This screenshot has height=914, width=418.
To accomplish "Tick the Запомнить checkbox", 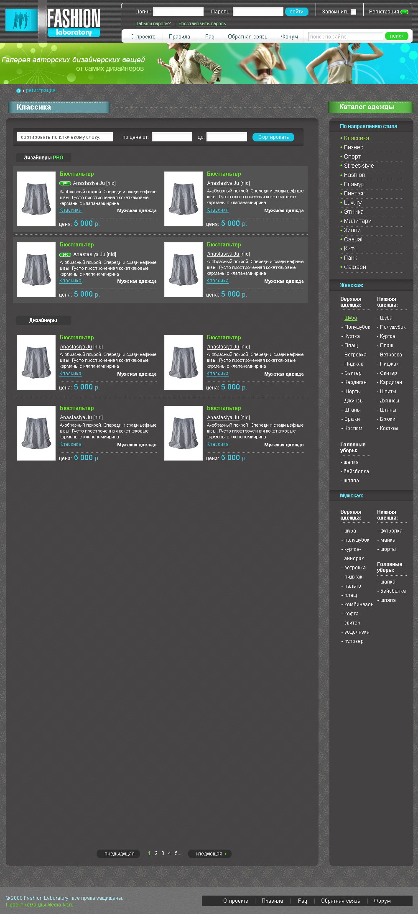I will click(353, 12).
